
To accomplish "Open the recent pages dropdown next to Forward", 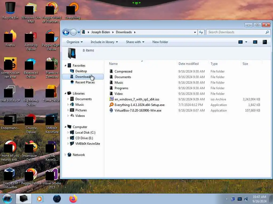I will coord(79,32).
